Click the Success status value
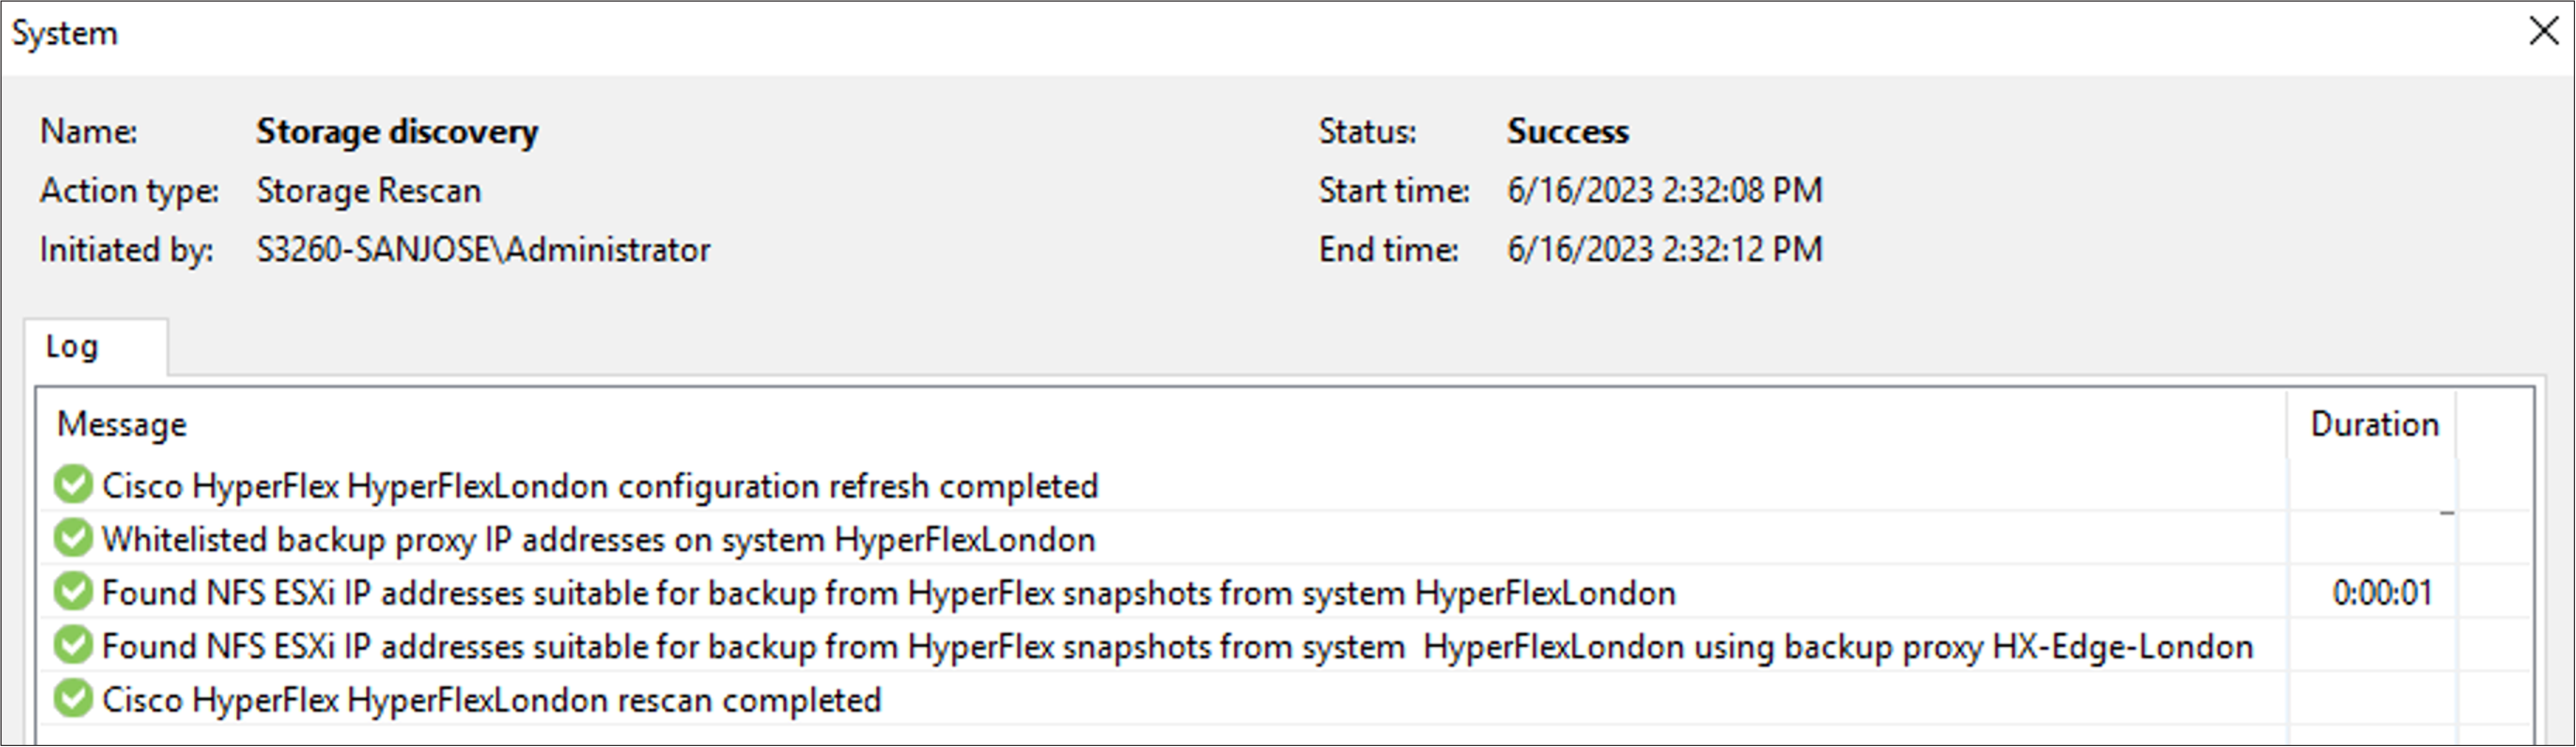This screenshot has height=747, width=2576. (1568, 132)
